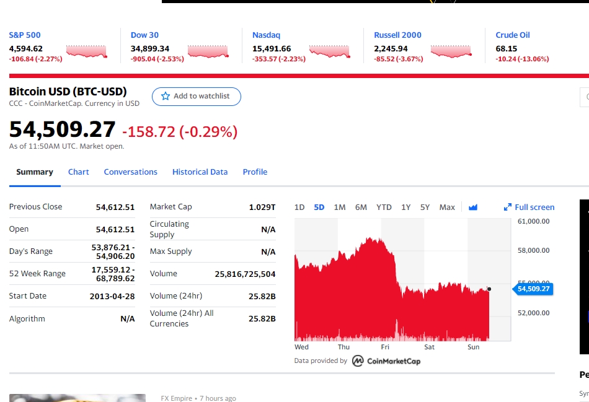Click the Full screen expand arrows icon
This screenshot has width=589, height=402.
click(x=508, y=207)
